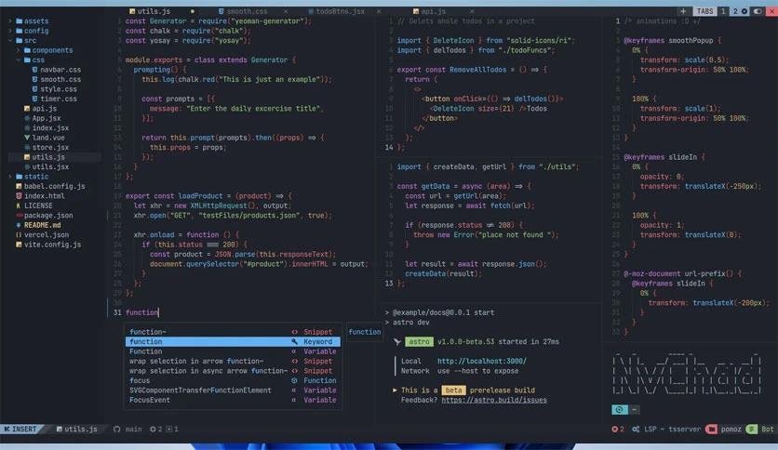The image size is (778, 450).
Task: Click the LSP tsserver status indicator
Action: click(x=659, y=430)
